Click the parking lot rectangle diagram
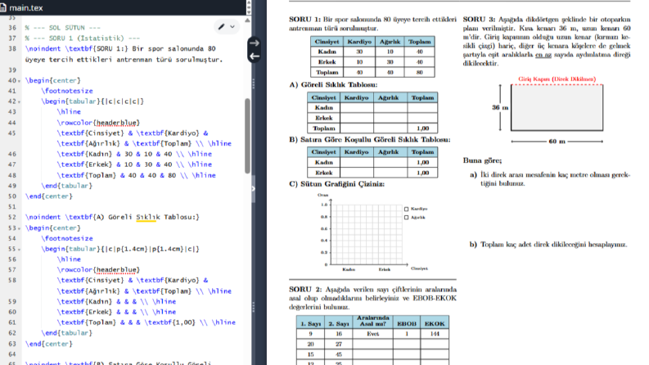 pyautogui.click(x=557, y=107)
